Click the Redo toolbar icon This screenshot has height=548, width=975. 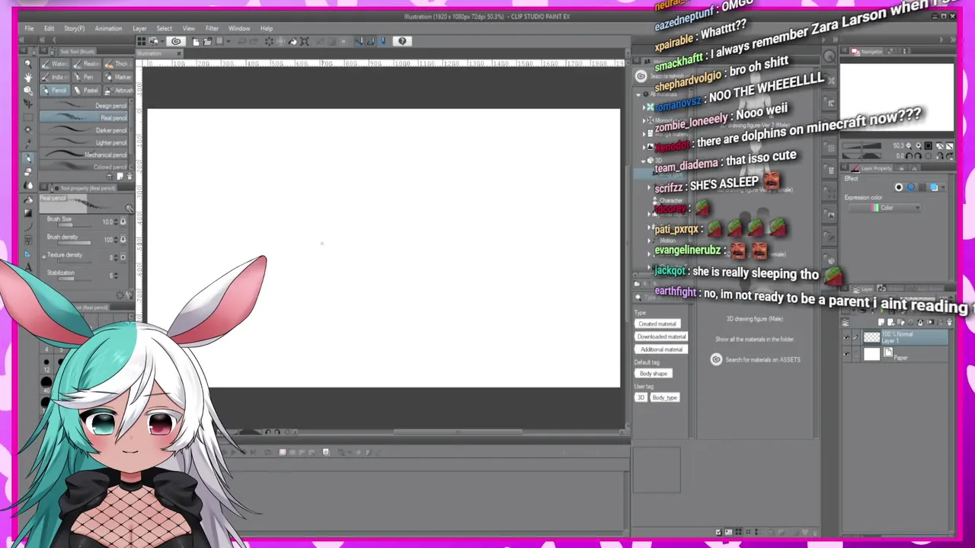[254, 41]
